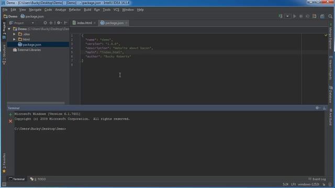The image size is (335, 188).
Task: Click the inspection checkmark in editor gutter
Action: (x=326, y=35)
